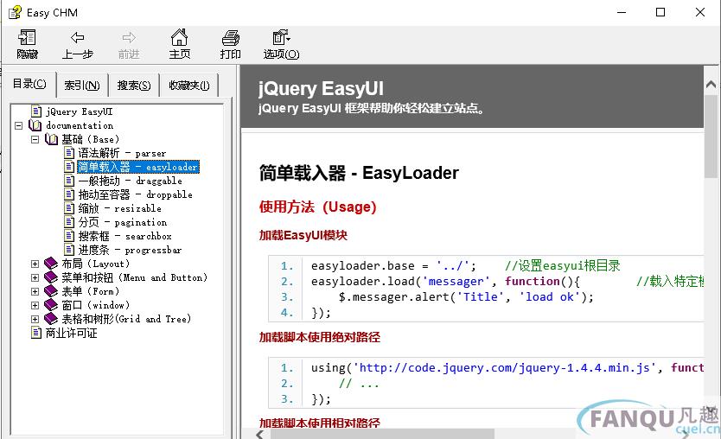
Task: Expand the 表格和树形 (Grid and Tree) node
Action: pyautogui.click(x=35, y=319)
